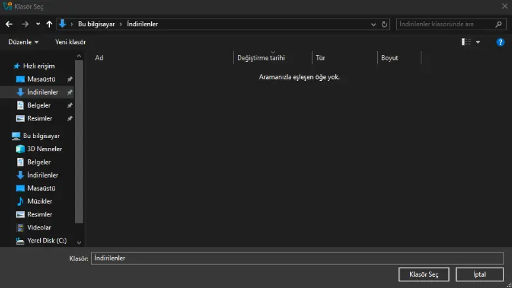Open pinned Resimler under Hızlı erişim
512x288 pixels.
point(39,118)
